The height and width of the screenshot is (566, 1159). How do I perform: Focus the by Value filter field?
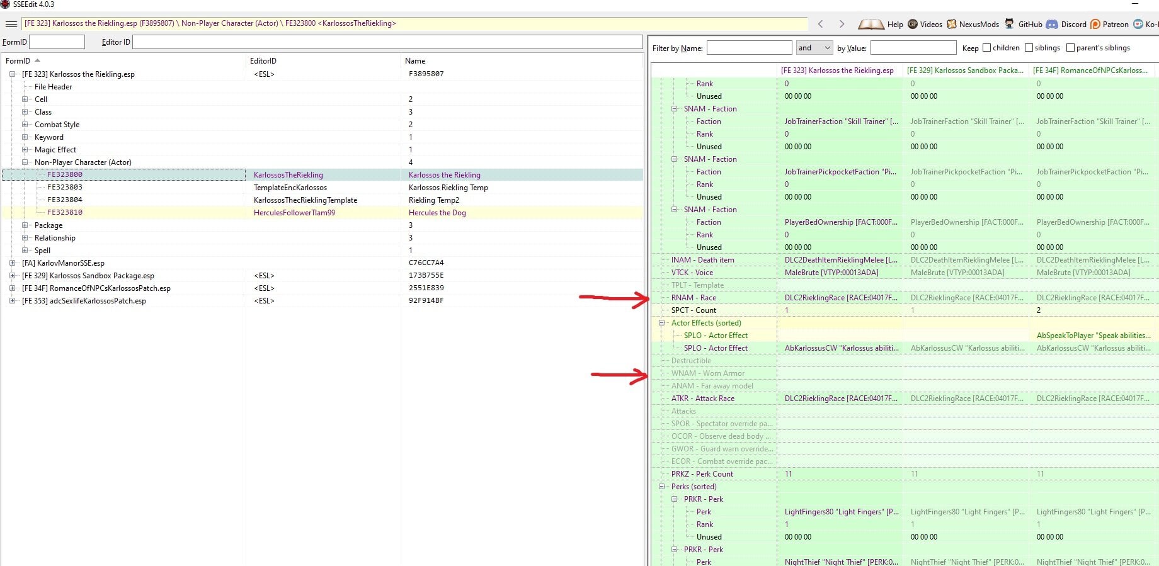tap(913, 48)
